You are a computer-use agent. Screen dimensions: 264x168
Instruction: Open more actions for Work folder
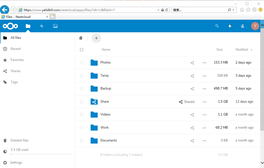click(x=204, y=128)
